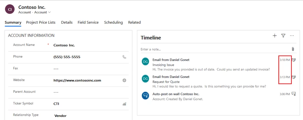Attach a file using the paperclip icon

pyautogui.click(x=293, y=49)
